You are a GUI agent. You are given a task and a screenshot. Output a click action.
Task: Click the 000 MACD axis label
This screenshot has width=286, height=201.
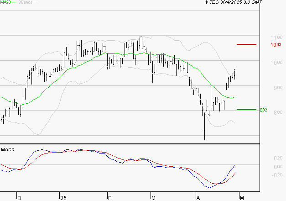tap(278, 167)
